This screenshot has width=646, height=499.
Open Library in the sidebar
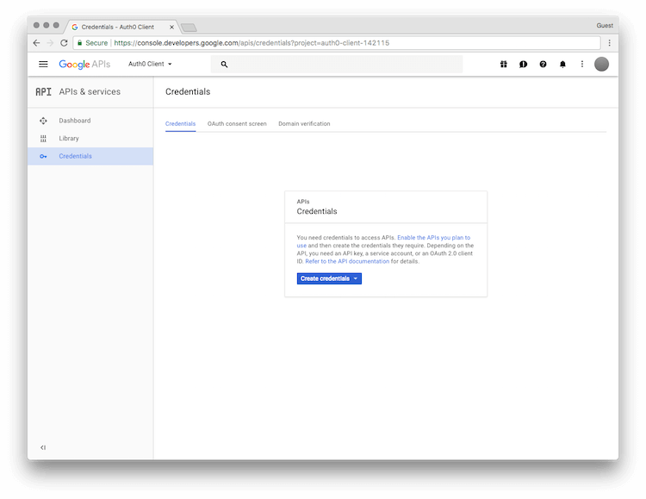tap(90, 138)
